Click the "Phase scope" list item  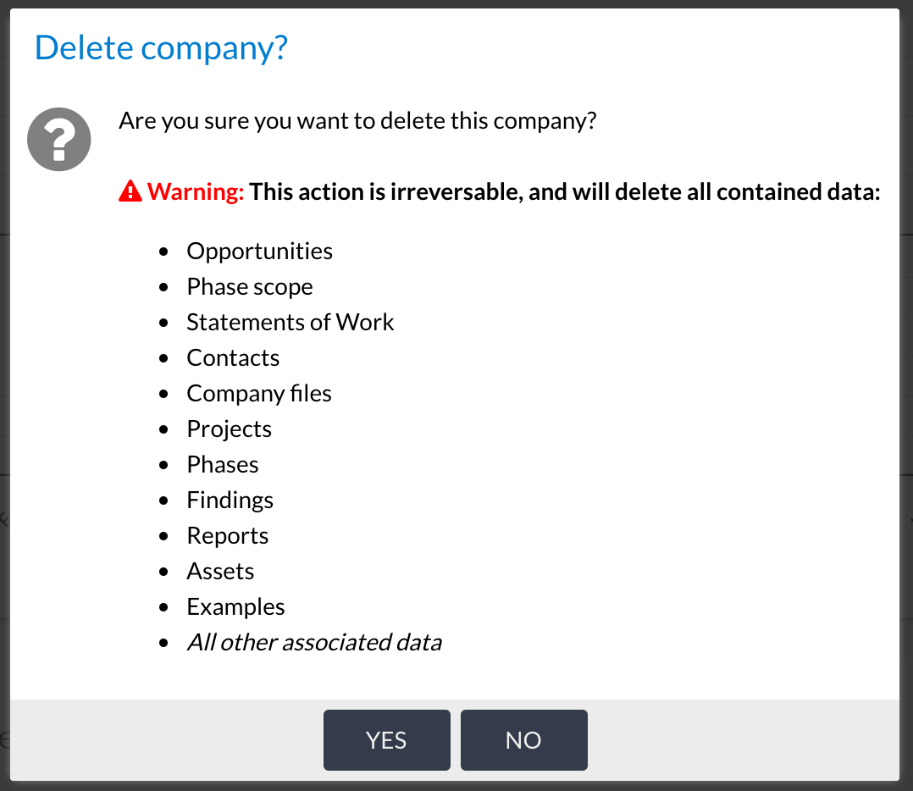[x=250, y=287]
